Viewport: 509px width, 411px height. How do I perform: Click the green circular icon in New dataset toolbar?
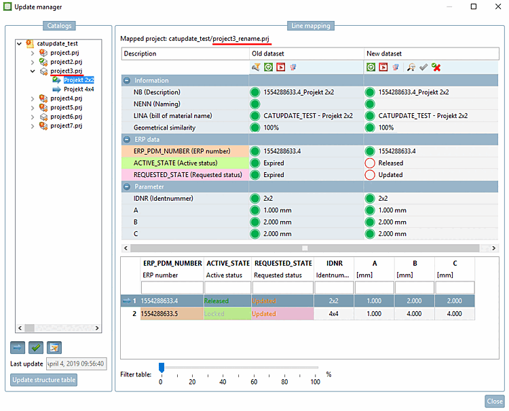click(x=371, y=67)
